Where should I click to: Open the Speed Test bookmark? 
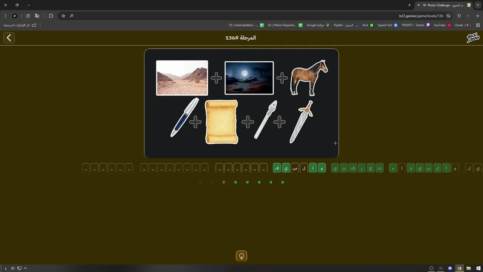click(x=388, y=25)
